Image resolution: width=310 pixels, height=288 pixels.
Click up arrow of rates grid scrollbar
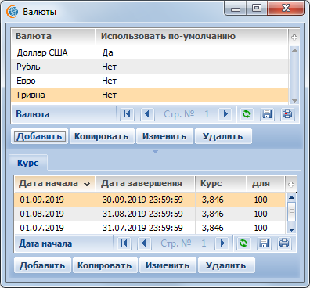(x=291, y=197)
